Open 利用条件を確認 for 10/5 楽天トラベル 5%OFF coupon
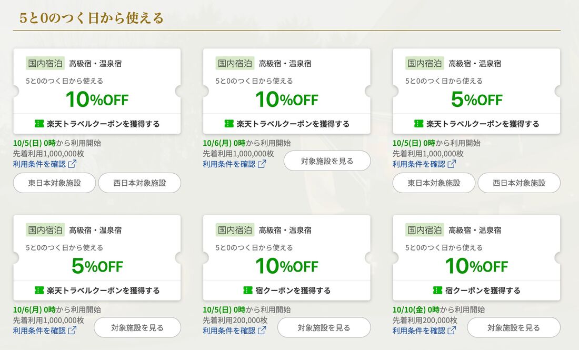The height and width of the screenshot is (350, 579). pyautogui.click(x=419, y=164)
